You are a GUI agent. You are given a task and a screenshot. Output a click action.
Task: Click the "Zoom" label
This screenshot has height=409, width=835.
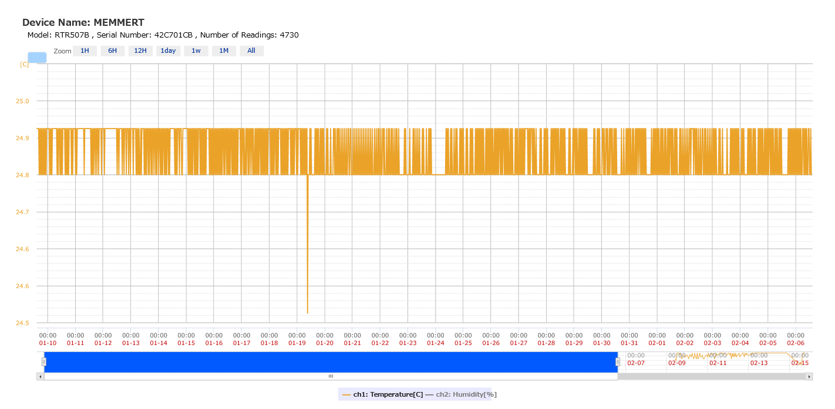(62, 51)
